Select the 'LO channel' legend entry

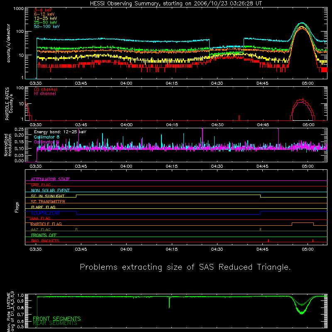point(46,89)
